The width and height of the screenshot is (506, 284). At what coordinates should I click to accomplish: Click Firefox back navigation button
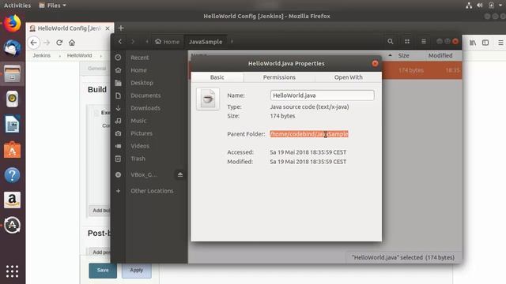(34, 43)
